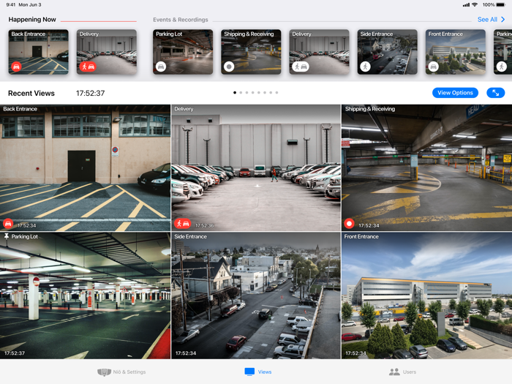Tap the pedestrian icon on Side Entrance thumbnail

366,67
